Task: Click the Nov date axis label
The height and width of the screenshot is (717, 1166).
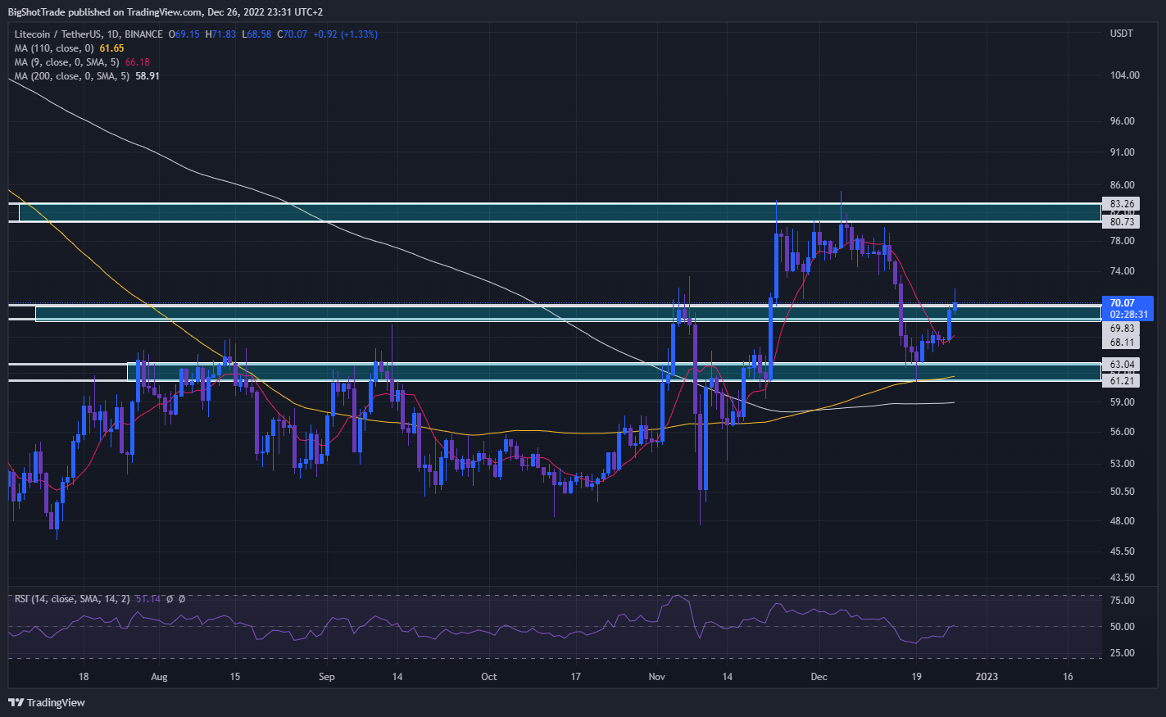Action: click(656, 677)
